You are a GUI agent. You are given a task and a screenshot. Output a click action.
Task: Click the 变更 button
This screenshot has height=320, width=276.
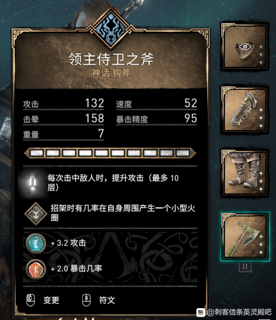[x=51, y=300]
